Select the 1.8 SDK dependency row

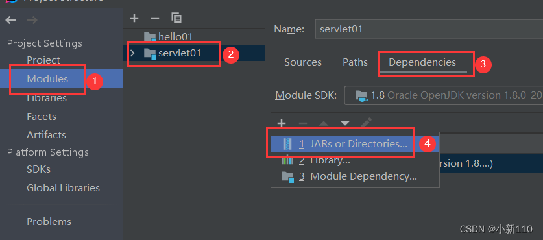click(x=491, y=163)
